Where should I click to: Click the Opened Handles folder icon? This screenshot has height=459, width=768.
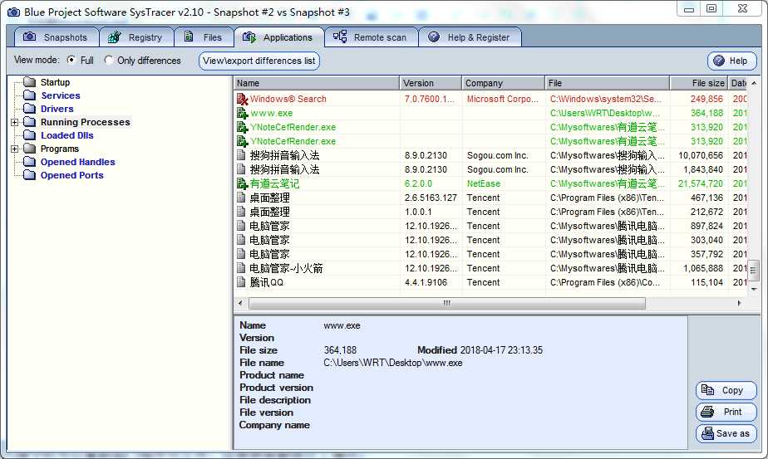[30, 162]
